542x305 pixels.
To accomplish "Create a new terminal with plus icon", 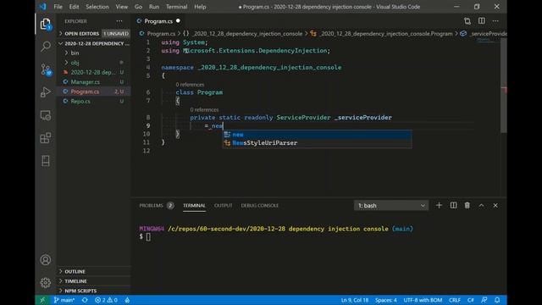I will (439, 205).
